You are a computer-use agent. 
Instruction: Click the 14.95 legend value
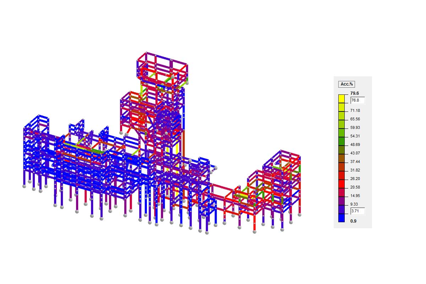[355, 196]
